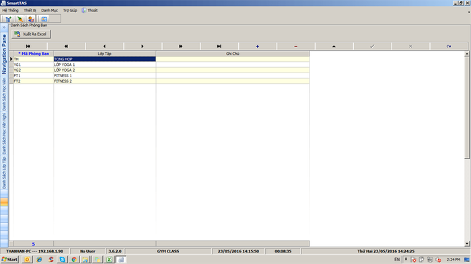Open the green-orange arrow toolbar icon

(20, 19)
